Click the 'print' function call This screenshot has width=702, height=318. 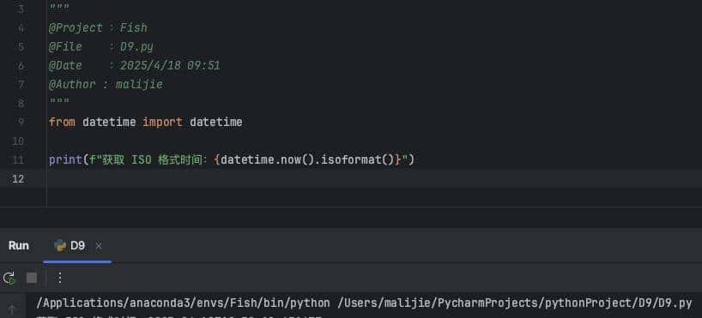click(x=65, y=159)
